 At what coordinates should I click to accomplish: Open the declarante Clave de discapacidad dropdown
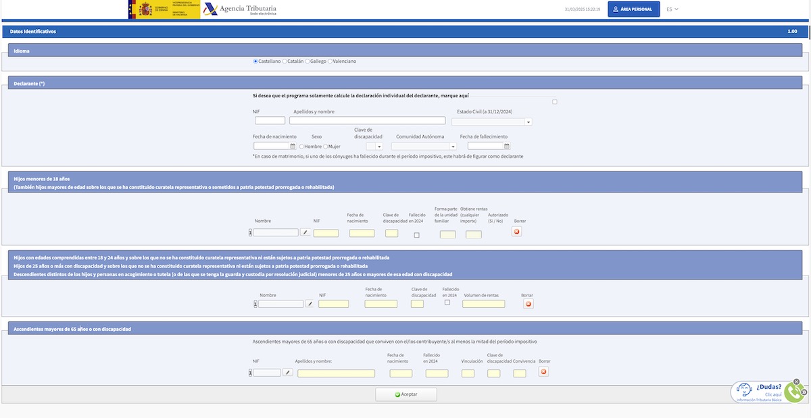coord(374,146)
